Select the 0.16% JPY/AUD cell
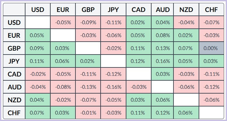 (x=163, y=61)
